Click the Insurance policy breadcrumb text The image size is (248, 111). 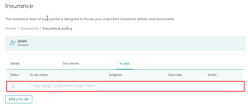point(57,29)
